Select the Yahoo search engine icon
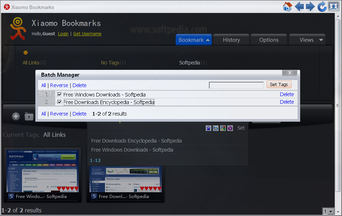 230,128
